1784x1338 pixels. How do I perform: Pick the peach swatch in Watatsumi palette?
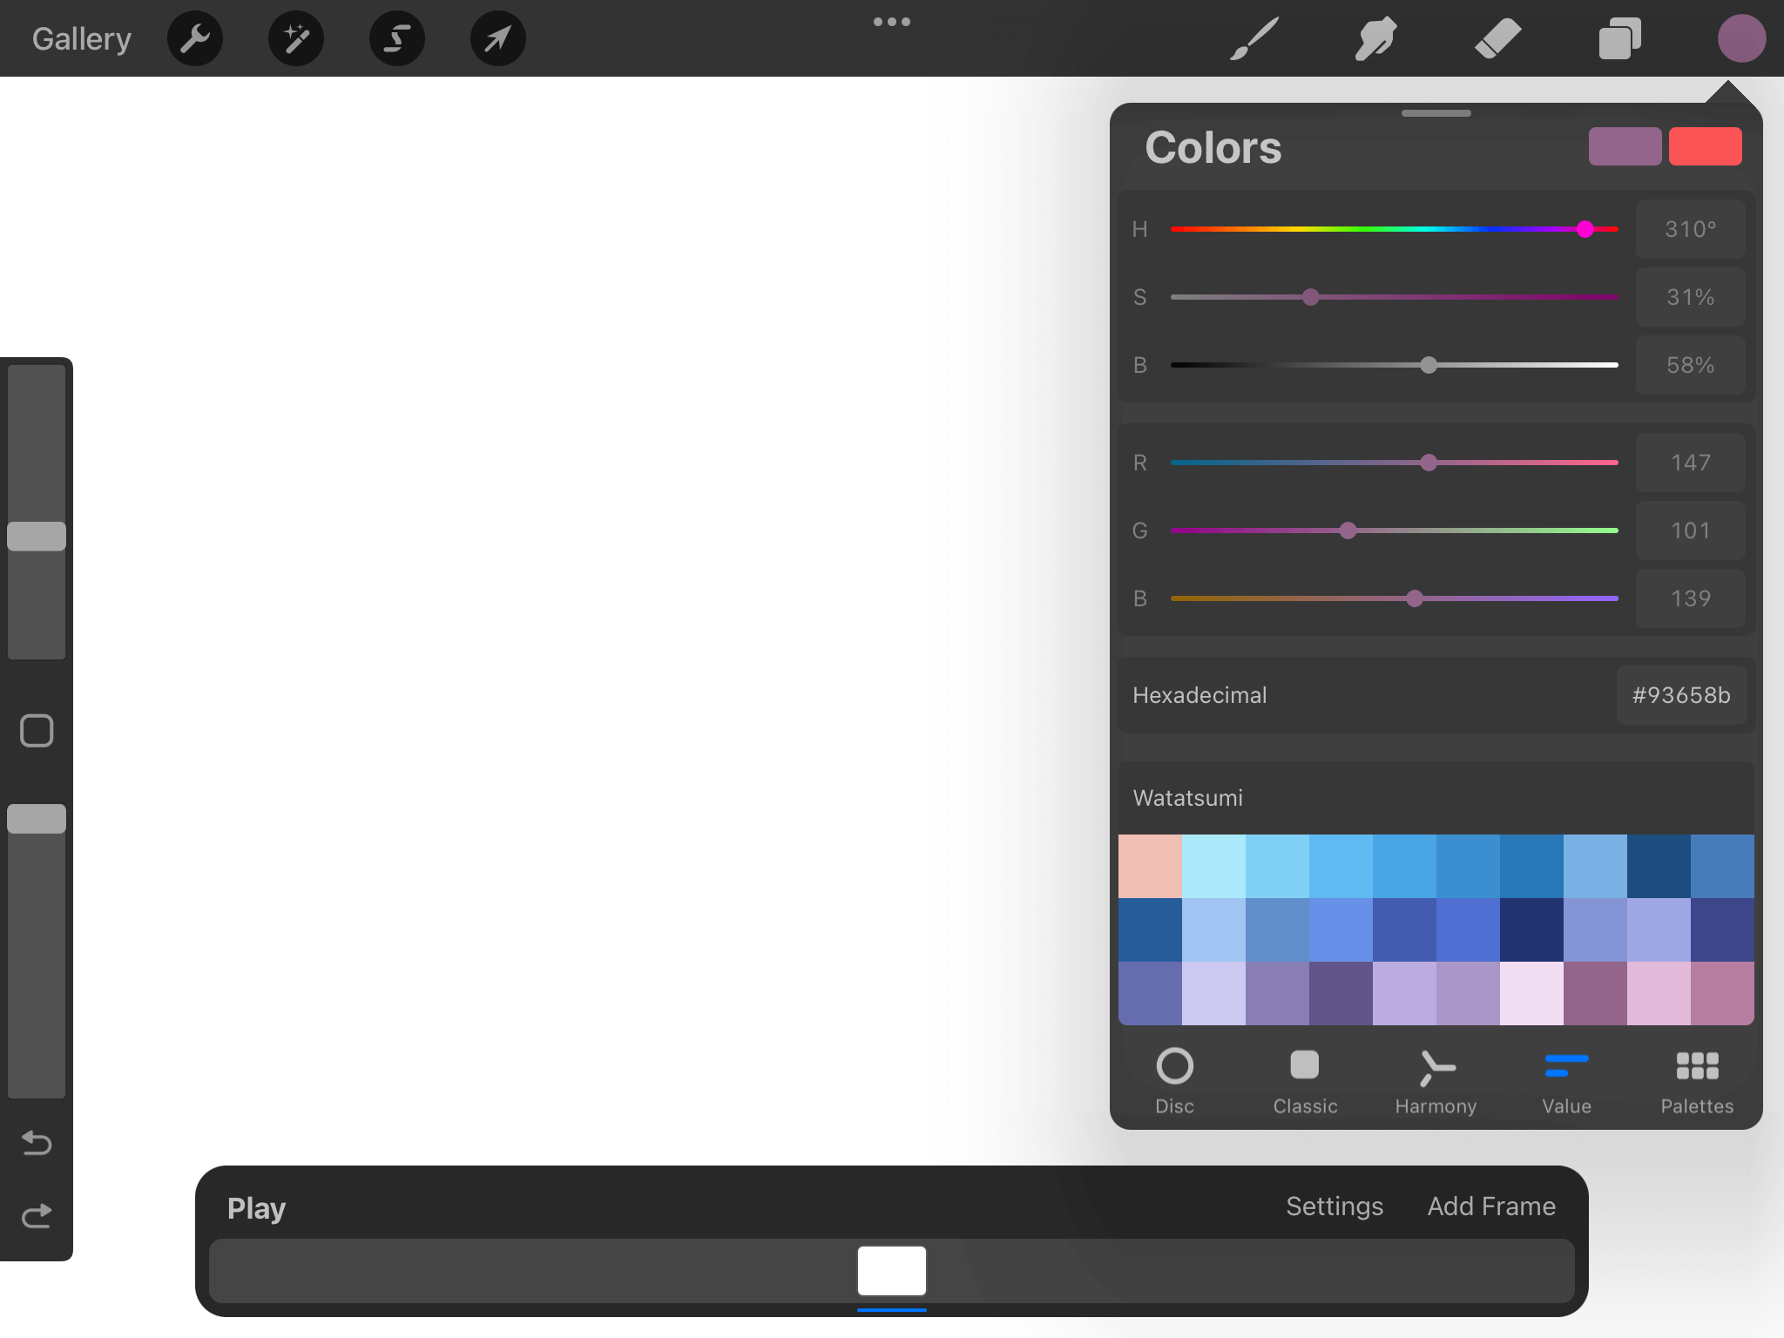[x=1150, y=864]
